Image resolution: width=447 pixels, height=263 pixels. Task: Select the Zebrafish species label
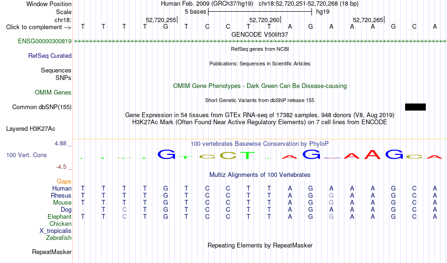59,238
